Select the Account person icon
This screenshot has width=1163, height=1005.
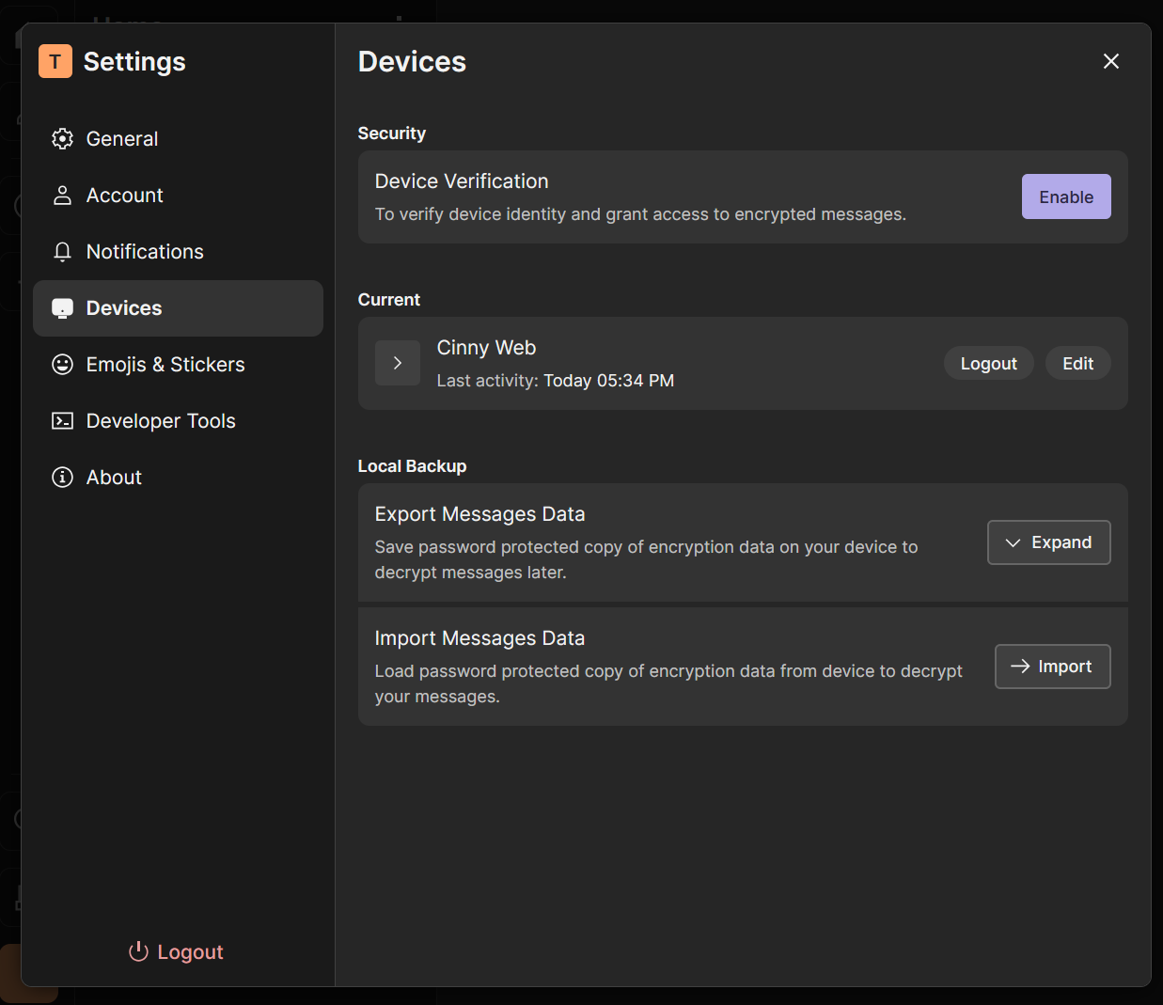pos(62,195)
